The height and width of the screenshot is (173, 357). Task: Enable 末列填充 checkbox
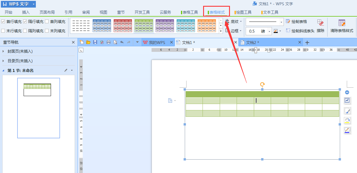[x=47, y=31]
